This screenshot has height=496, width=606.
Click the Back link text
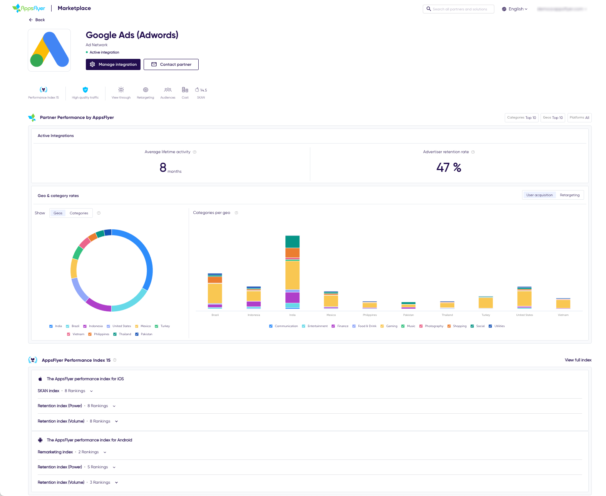(40, 20)
